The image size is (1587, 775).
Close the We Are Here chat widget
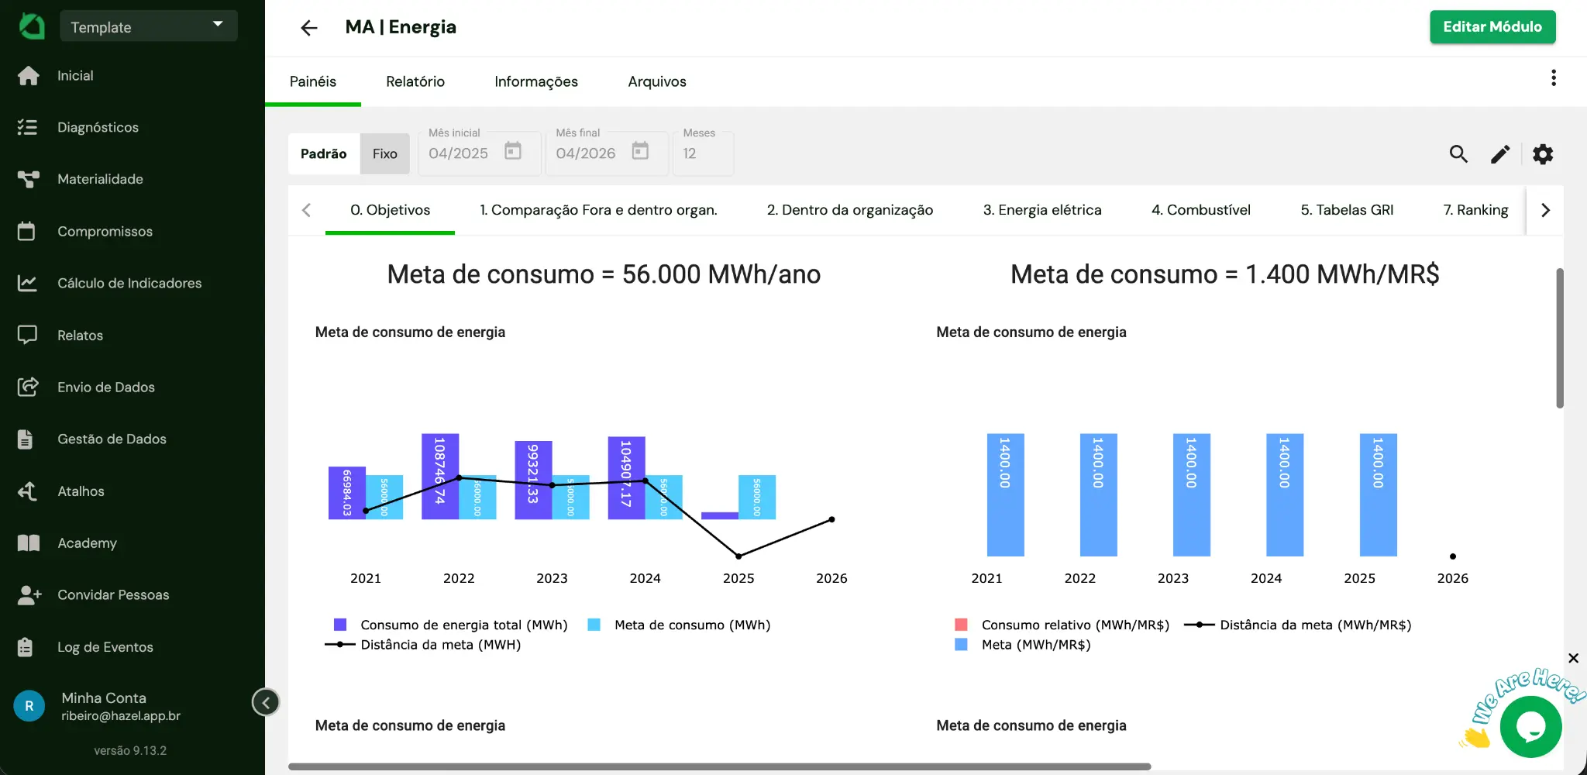point(1573,658)
